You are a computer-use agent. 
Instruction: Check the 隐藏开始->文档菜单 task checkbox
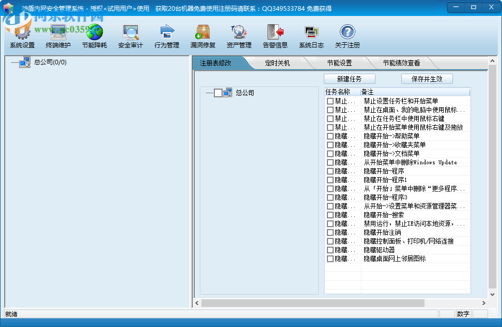coord(330,154)
